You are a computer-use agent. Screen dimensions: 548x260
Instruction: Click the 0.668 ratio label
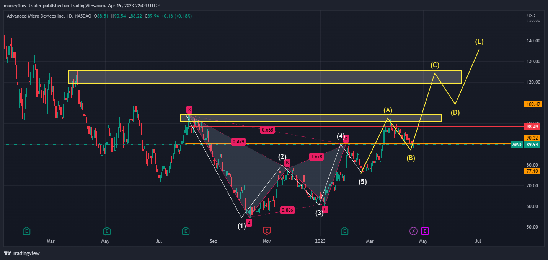(x=267, y=130)
